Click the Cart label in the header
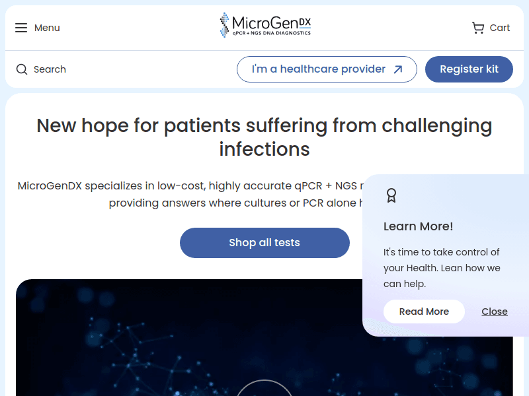The image size is (529, 396). coord(500,28)
